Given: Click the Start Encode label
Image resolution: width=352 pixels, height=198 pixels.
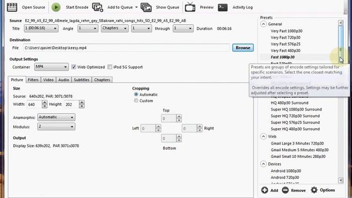Looking at the screenshot, I should pyautogui.click(x=77, y=7).
